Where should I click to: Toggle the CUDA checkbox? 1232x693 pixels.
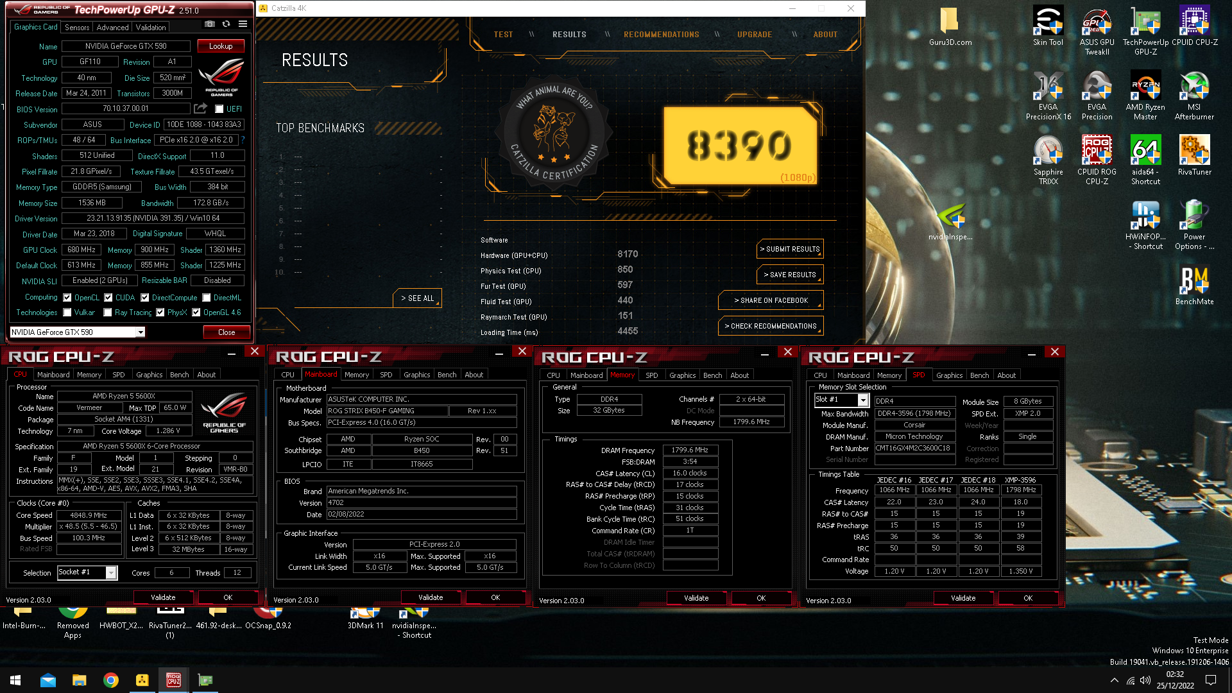point(108,298)
